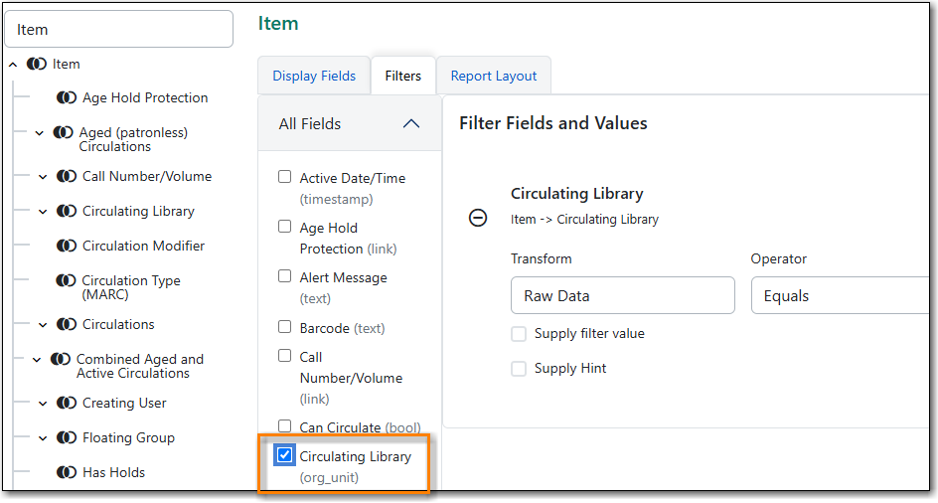Remove the Circulating Library filter via minus icon

click(x=477, y=218)
